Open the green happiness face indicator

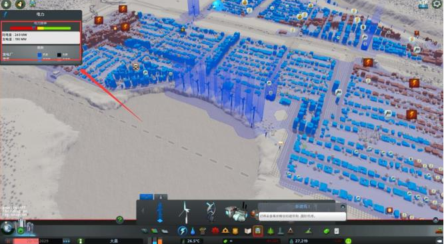coord(349,241)
